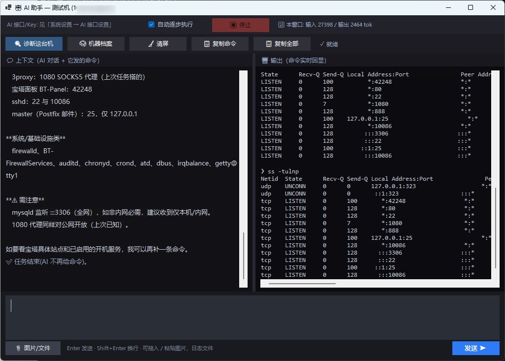Click the 诊断这台机 diagnose button
The width and height of the screenshot is (505, 361).
(x=34, y=43)
